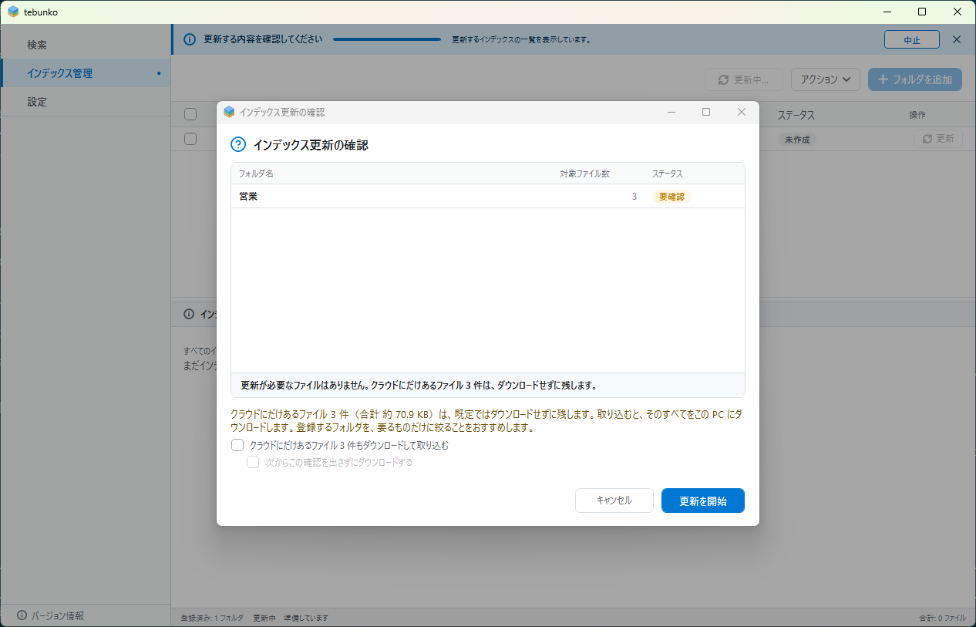This screenshot has width=976, height=627.
Task: Open the アクション dropdown in main window
Action: click(826, 79)
